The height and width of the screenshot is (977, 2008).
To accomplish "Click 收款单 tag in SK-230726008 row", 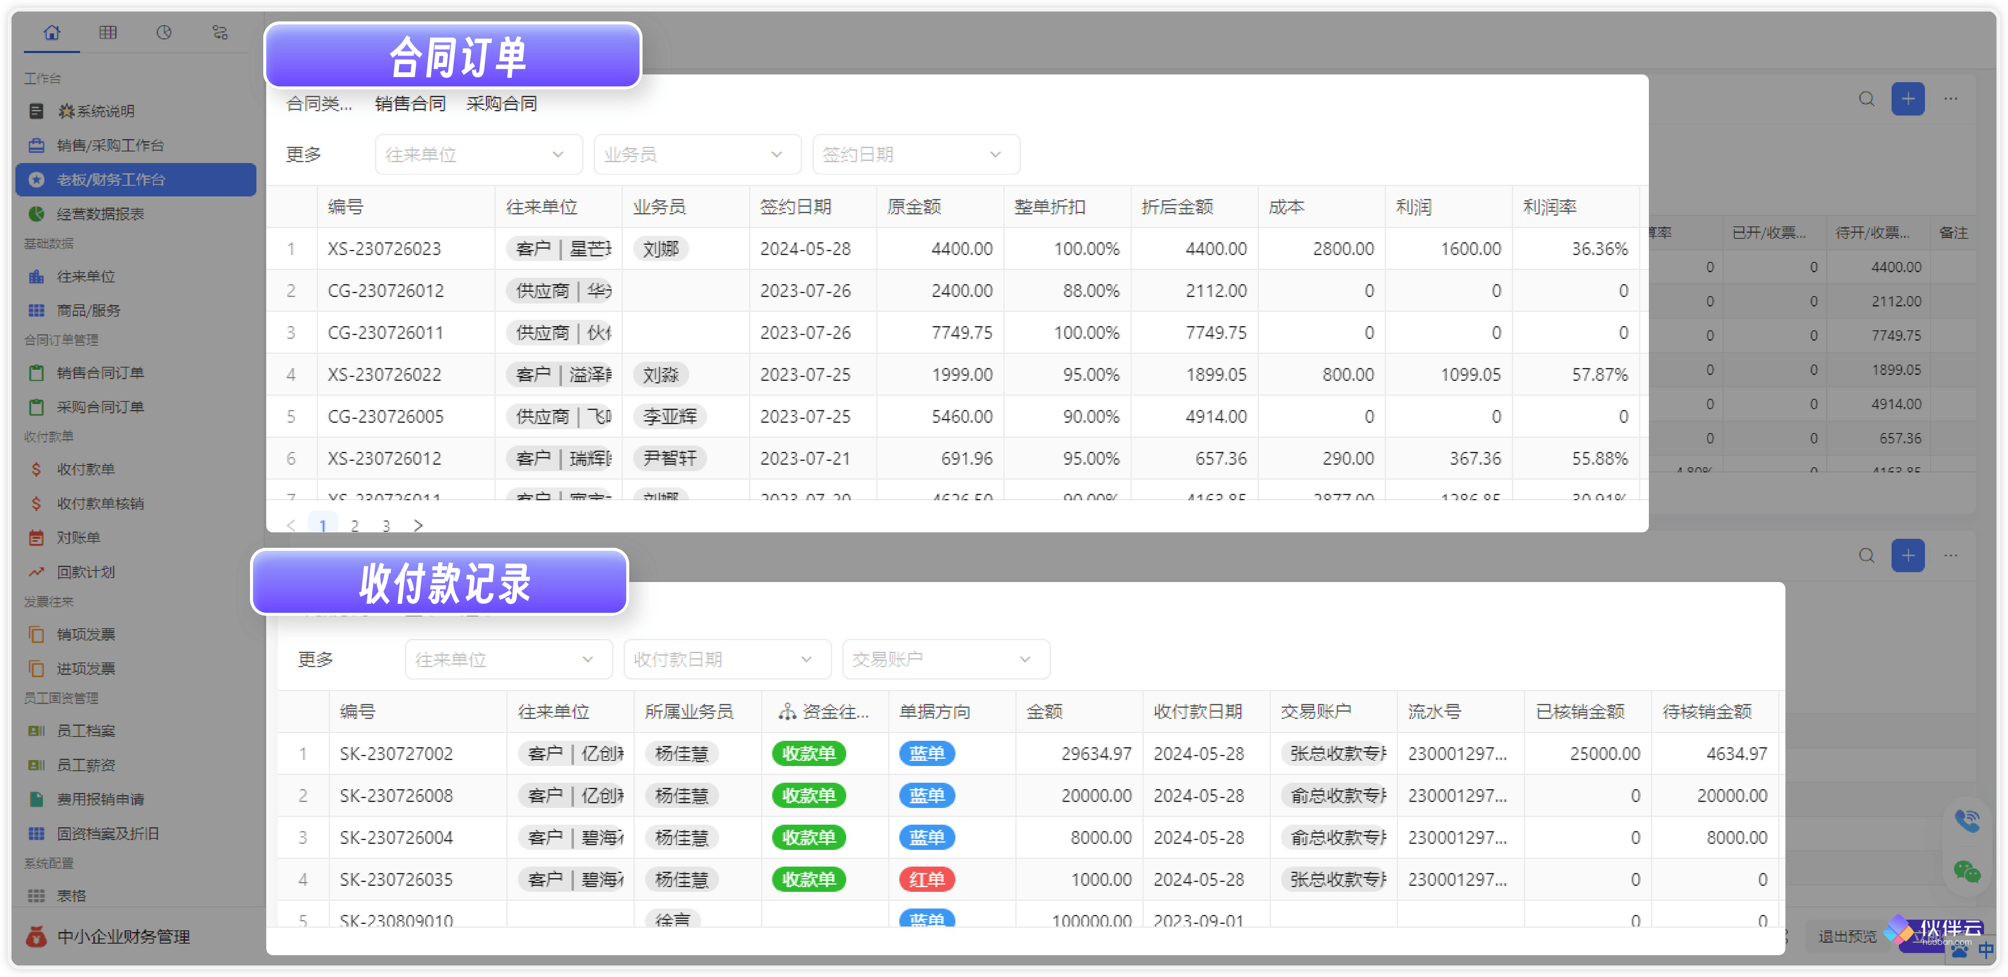I will pyautogui.click(x=808, y=796).
